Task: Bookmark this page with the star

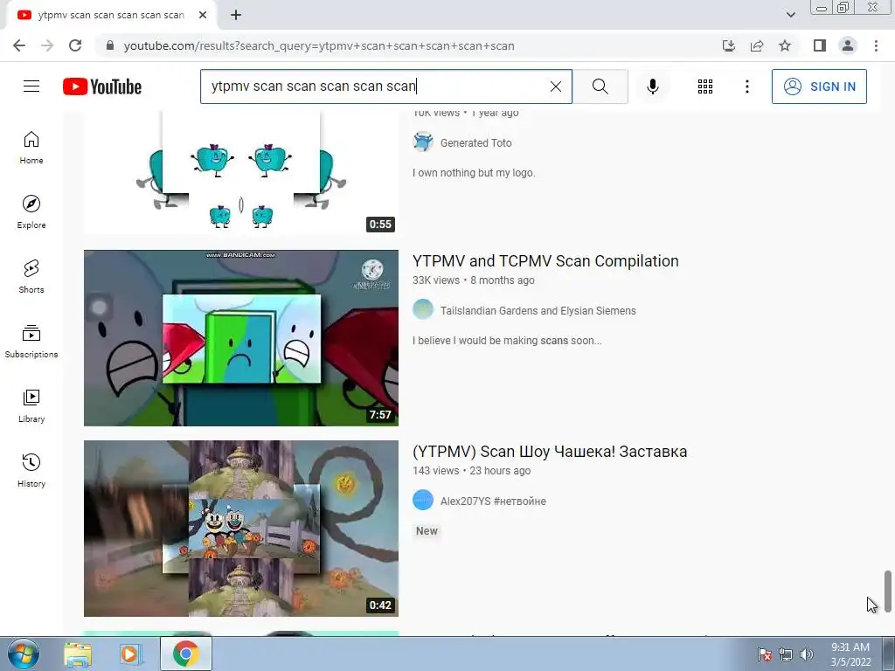Action: coord(785,45)
